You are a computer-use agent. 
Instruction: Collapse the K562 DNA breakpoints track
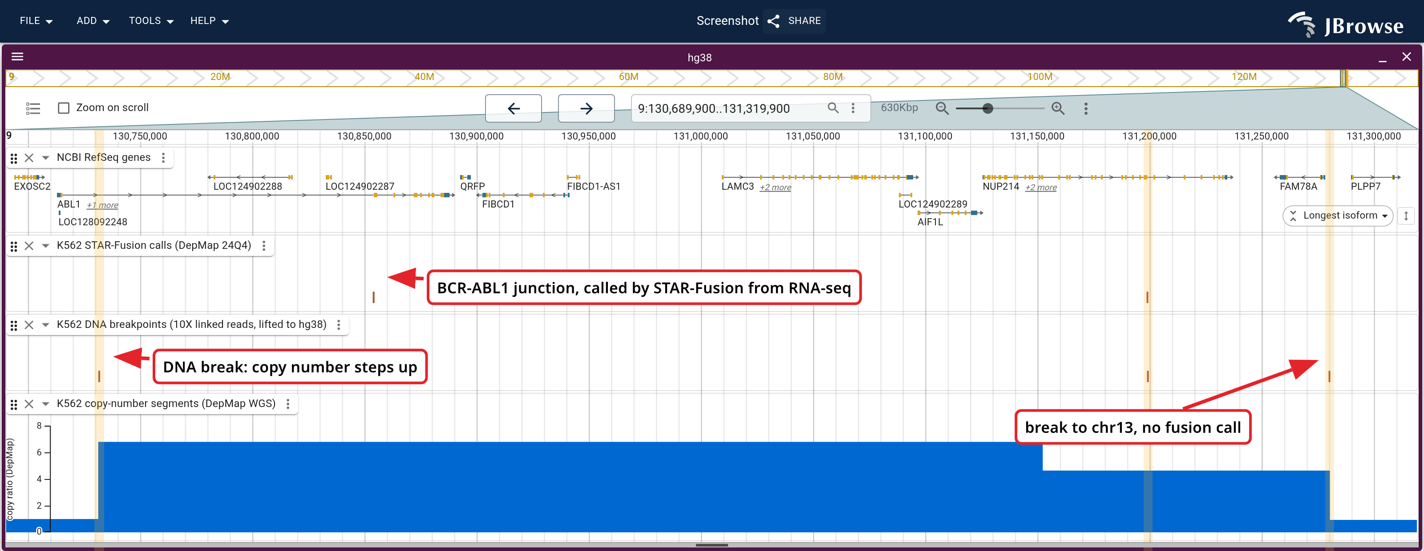45,325
